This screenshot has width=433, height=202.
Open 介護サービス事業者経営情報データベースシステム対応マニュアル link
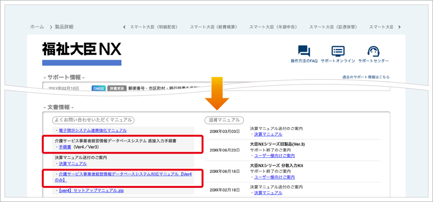coord(125,174)
